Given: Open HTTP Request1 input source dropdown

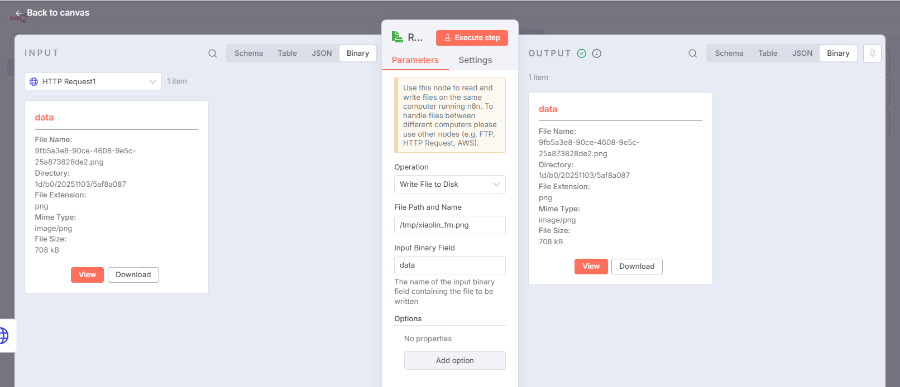Looking at the screenshot, I should (x=93, y=82).
